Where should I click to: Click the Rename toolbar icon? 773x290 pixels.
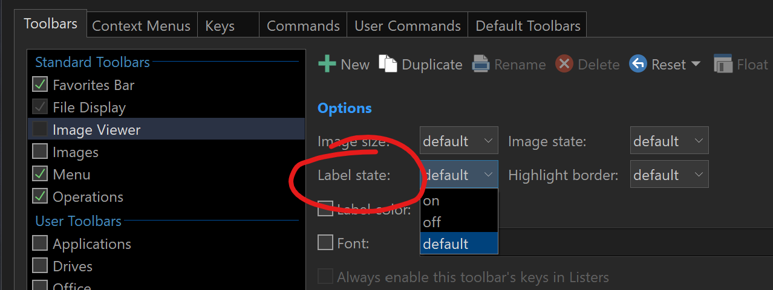pyautogui.click(x=481, y=64)
